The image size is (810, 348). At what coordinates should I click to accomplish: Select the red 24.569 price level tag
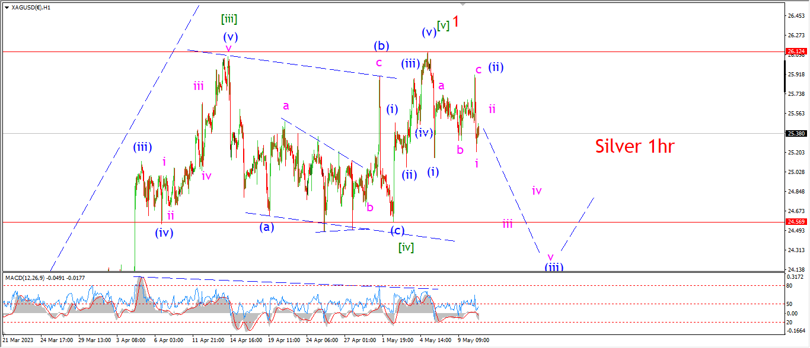(795, 222)
